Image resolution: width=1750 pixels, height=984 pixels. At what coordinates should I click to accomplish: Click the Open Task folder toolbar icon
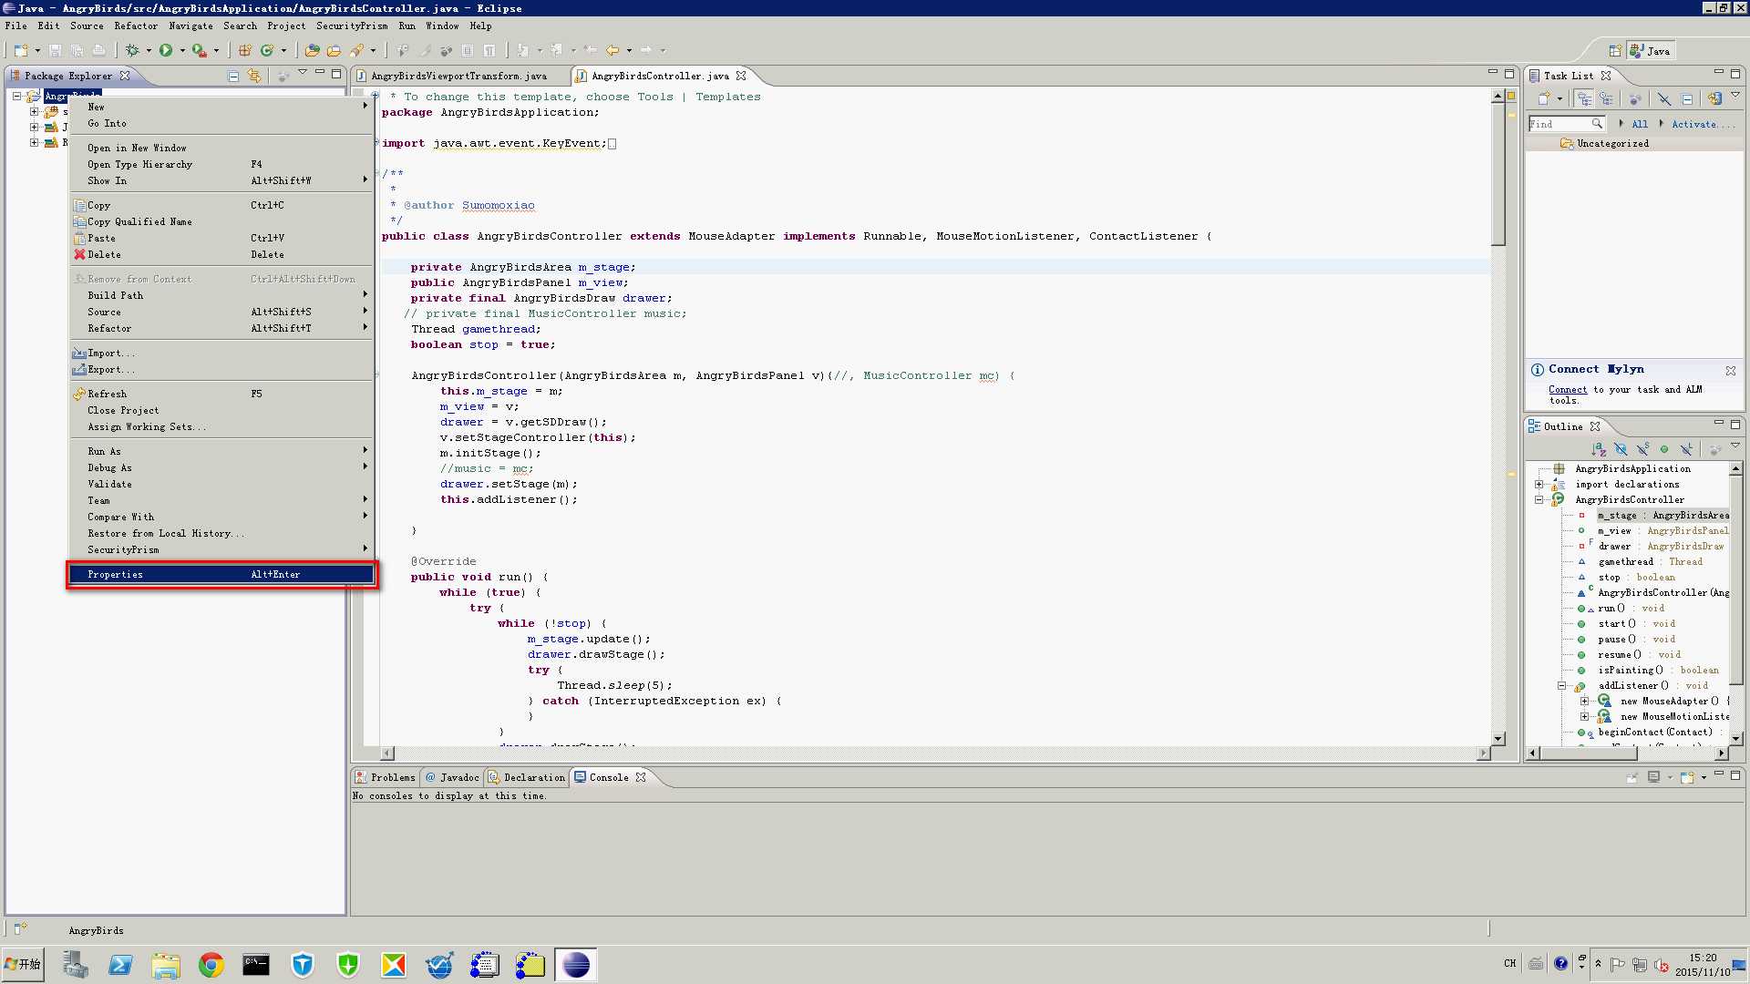pos(334,50)
